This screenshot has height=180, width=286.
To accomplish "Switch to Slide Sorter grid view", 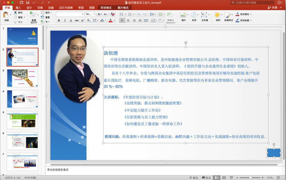I will (224, 178).
